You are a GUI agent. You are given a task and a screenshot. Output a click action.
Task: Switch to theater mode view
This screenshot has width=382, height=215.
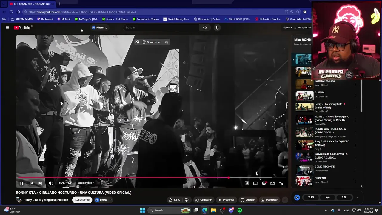[272, 183]
